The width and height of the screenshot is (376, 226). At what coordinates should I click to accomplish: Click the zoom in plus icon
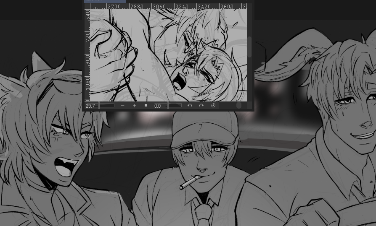(135, 106)
